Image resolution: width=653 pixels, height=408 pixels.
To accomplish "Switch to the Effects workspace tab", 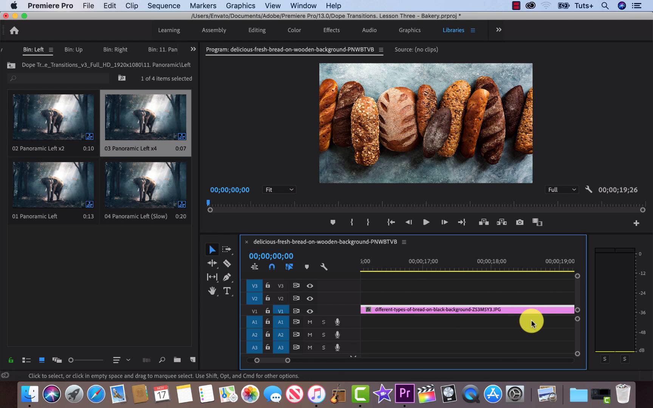I will [331, 30].
